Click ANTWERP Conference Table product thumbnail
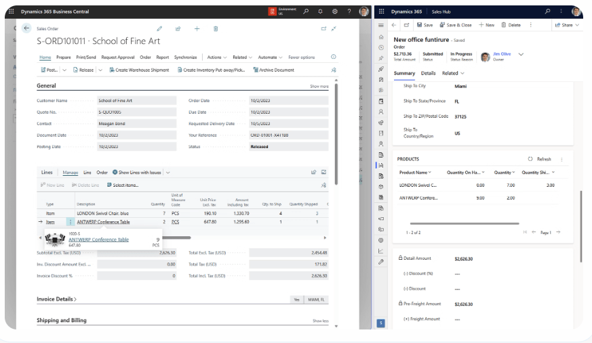Image resolution: width=592 pixels, height=343 pixels. pos(55,239)
